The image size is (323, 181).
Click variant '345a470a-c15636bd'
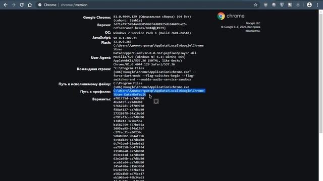click(129, 166)
